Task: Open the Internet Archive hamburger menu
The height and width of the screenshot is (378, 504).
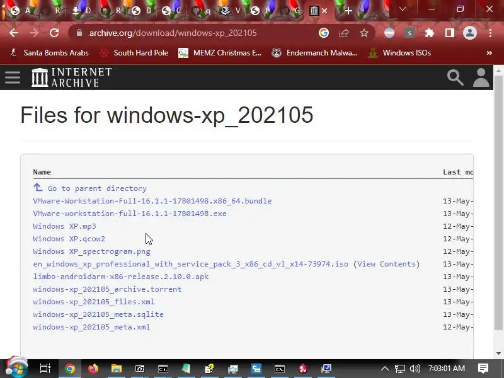Action: point(13,77)
